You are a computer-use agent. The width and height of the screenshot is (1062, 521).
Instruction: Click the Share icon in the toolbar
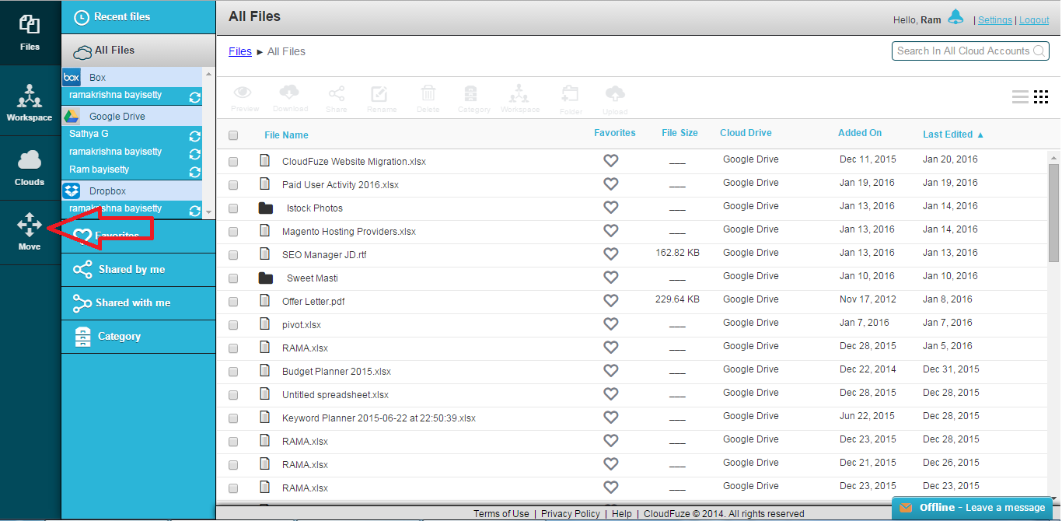336,98
